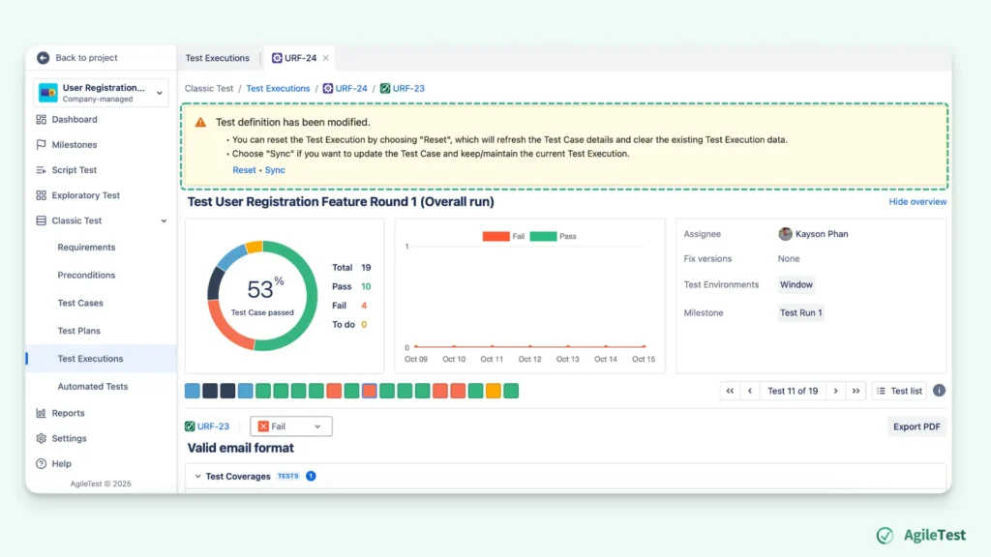Screen dimensions: 991x557
Task: Click Fix versions value None
Action: (x=789, y=259)
